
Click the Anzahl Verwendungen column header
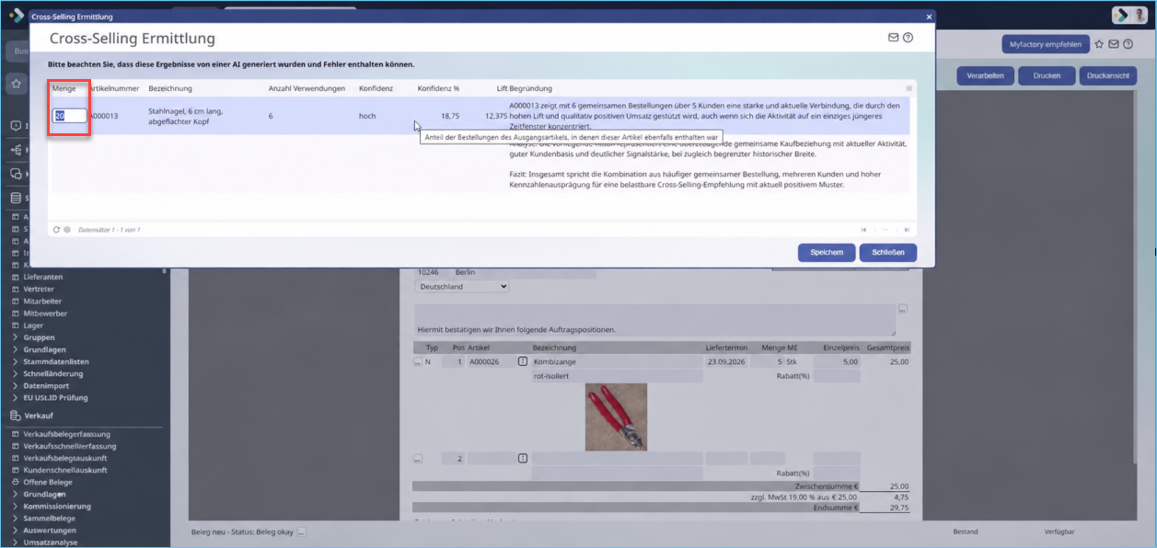[307, 88]
